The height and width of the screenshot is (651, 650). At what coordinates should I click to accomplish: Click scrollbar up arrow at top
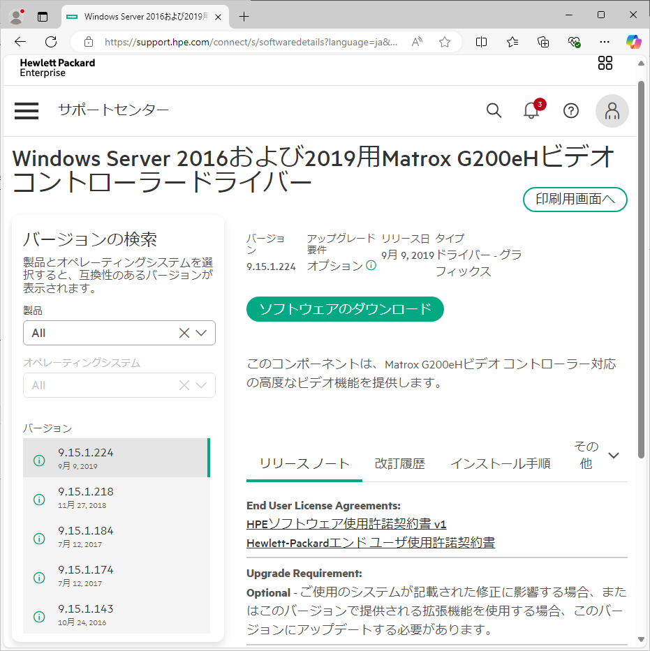click(641, 63)
